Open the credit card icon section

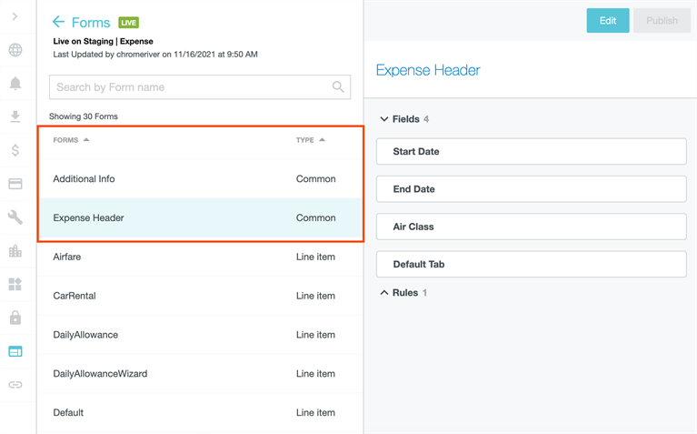click(15, 184)
